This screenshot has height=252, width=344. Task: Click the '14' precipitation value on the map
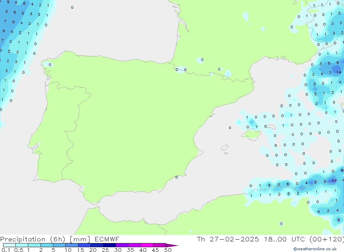tap(339, 72)
